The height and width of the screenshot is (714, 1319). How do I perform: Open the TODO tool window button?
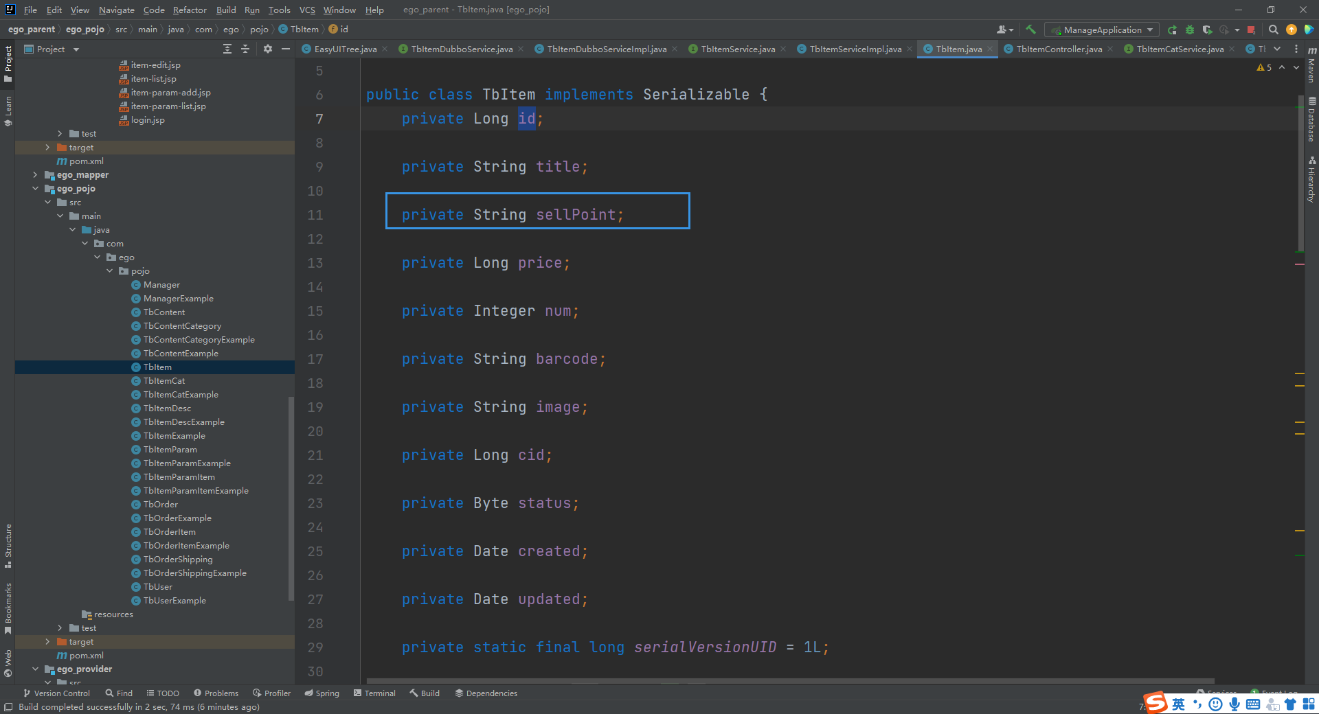tap(162, 693)
